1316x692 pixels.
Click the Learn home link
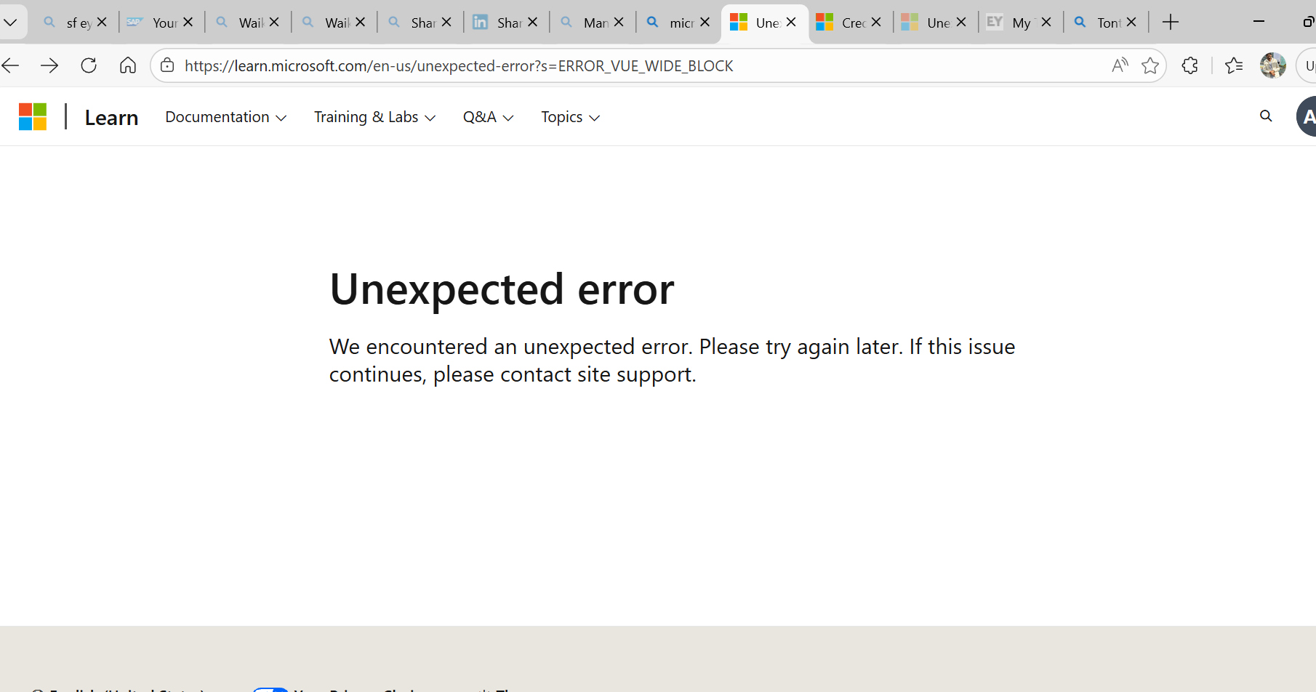click(x=111, y=117)
